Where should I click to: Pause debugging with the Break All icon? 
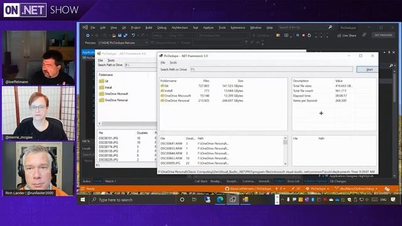tap(297, 35)
